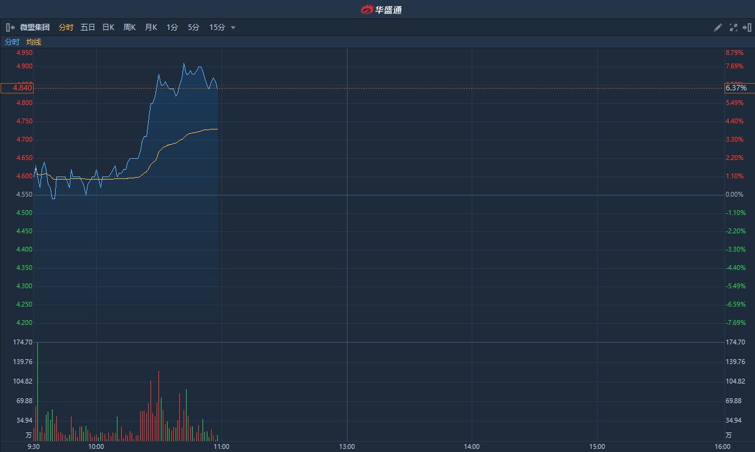
Task: Collapse the right side panel icon
Action: tap(746, 27)
